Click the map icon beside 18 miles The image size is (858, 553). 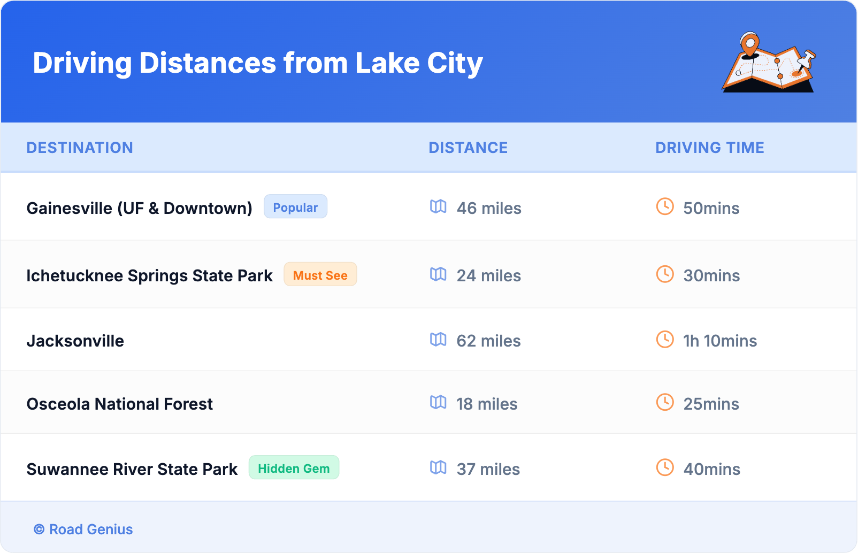coord(438,402)
